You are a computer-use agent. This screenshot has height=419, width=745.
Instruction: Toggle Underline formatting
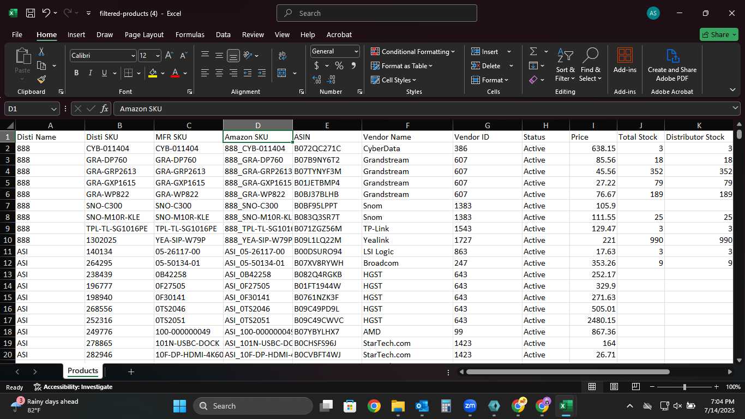coord(104,73)
